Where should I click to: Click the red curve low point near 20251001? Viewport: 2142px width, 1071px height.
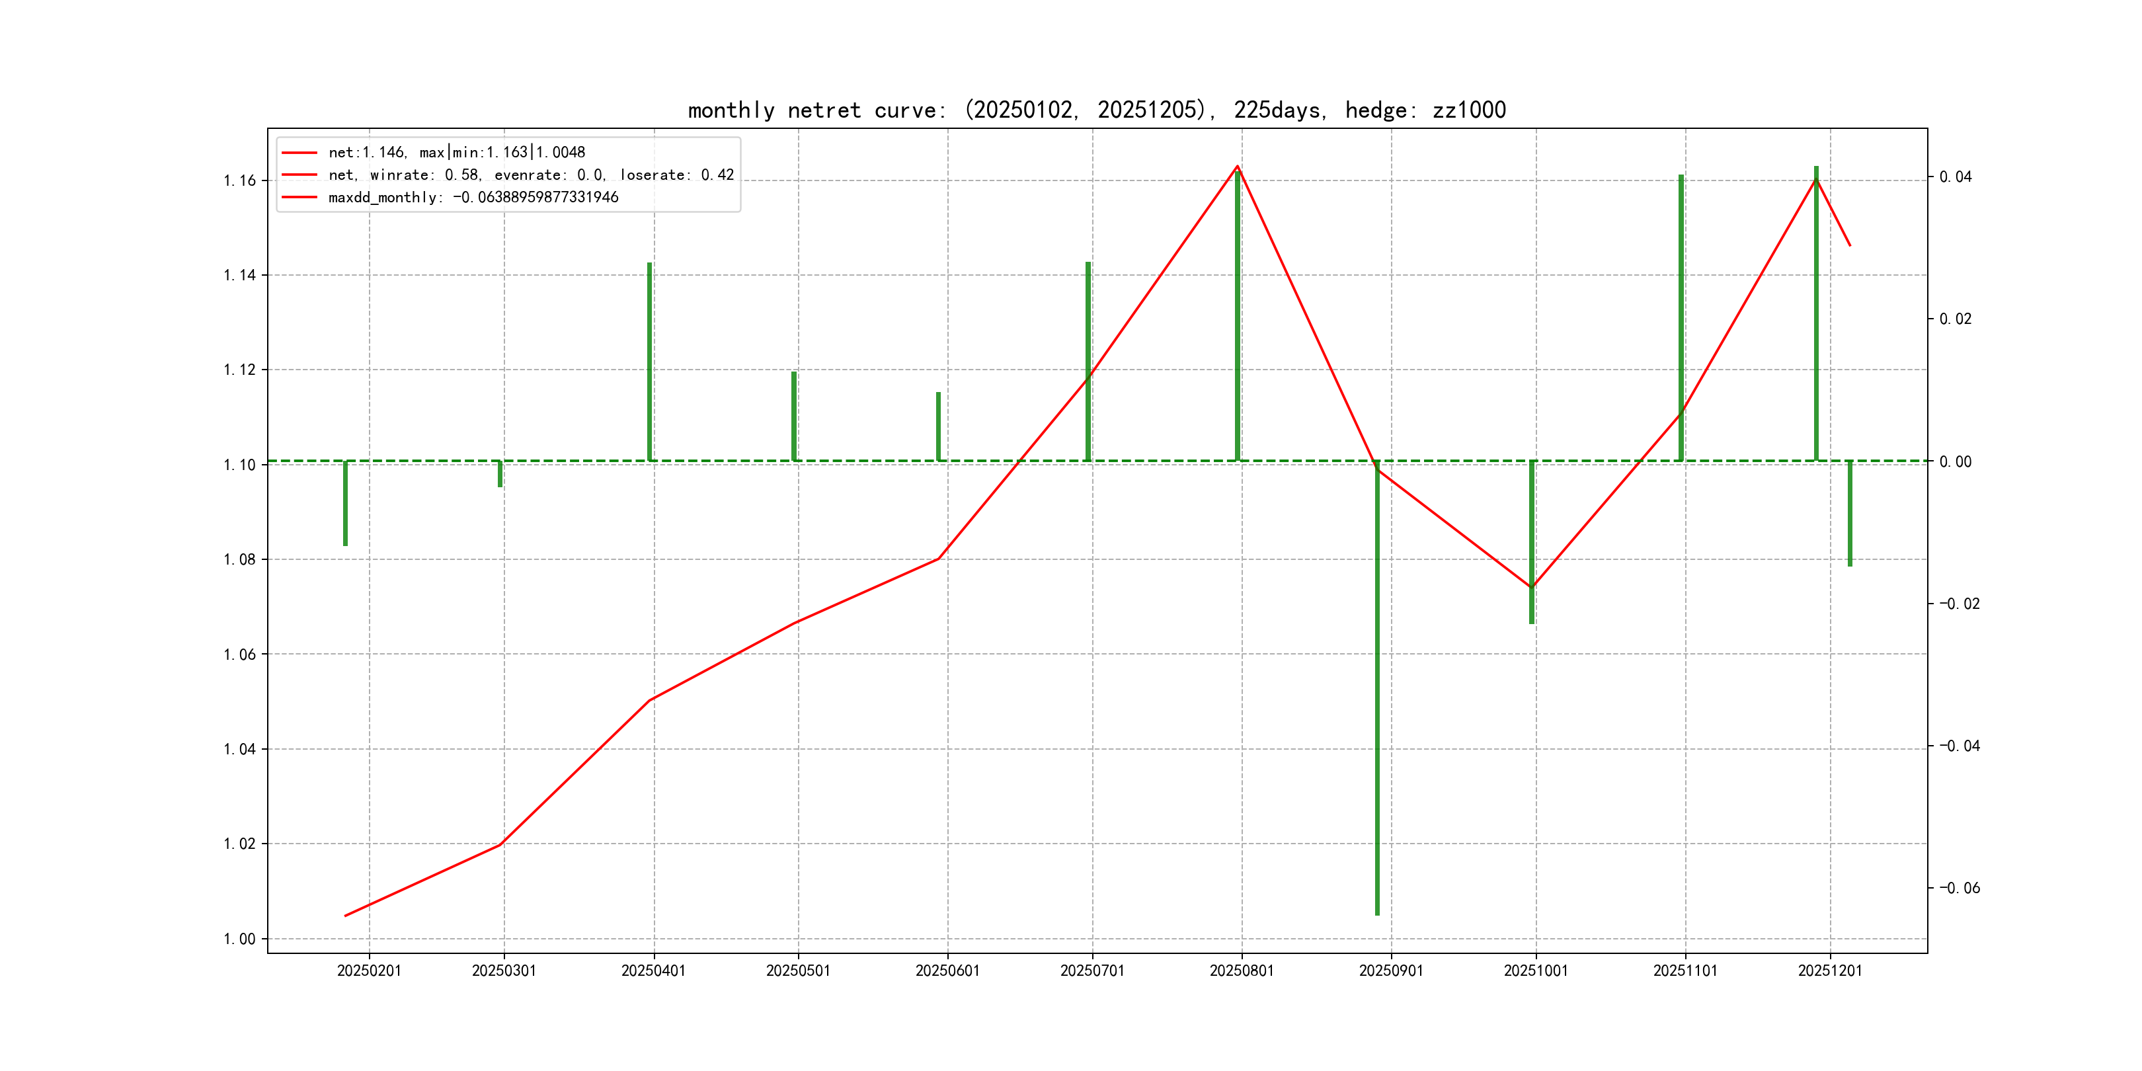pyautogui.click(x=1532, y=587)
